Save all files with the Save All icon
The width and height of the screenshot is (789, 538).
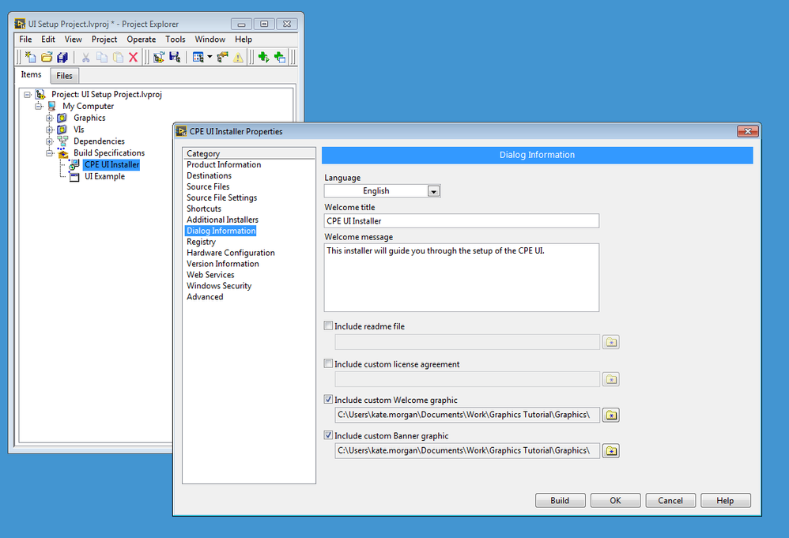(x=63, y=56)
